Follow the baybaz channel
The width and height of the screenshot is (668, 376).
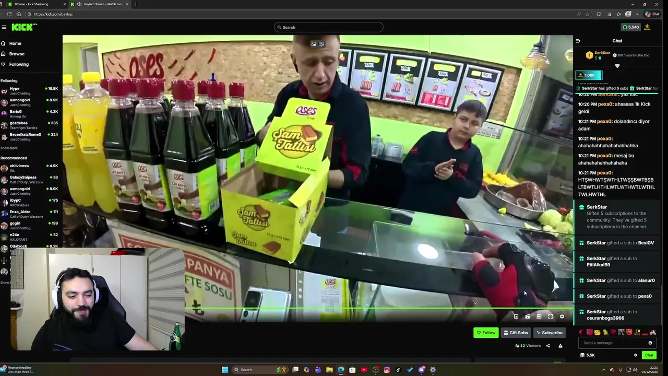click(486, 333)
